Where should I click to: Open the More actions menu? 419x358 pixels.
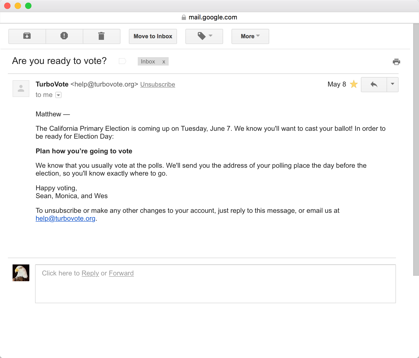250,36
